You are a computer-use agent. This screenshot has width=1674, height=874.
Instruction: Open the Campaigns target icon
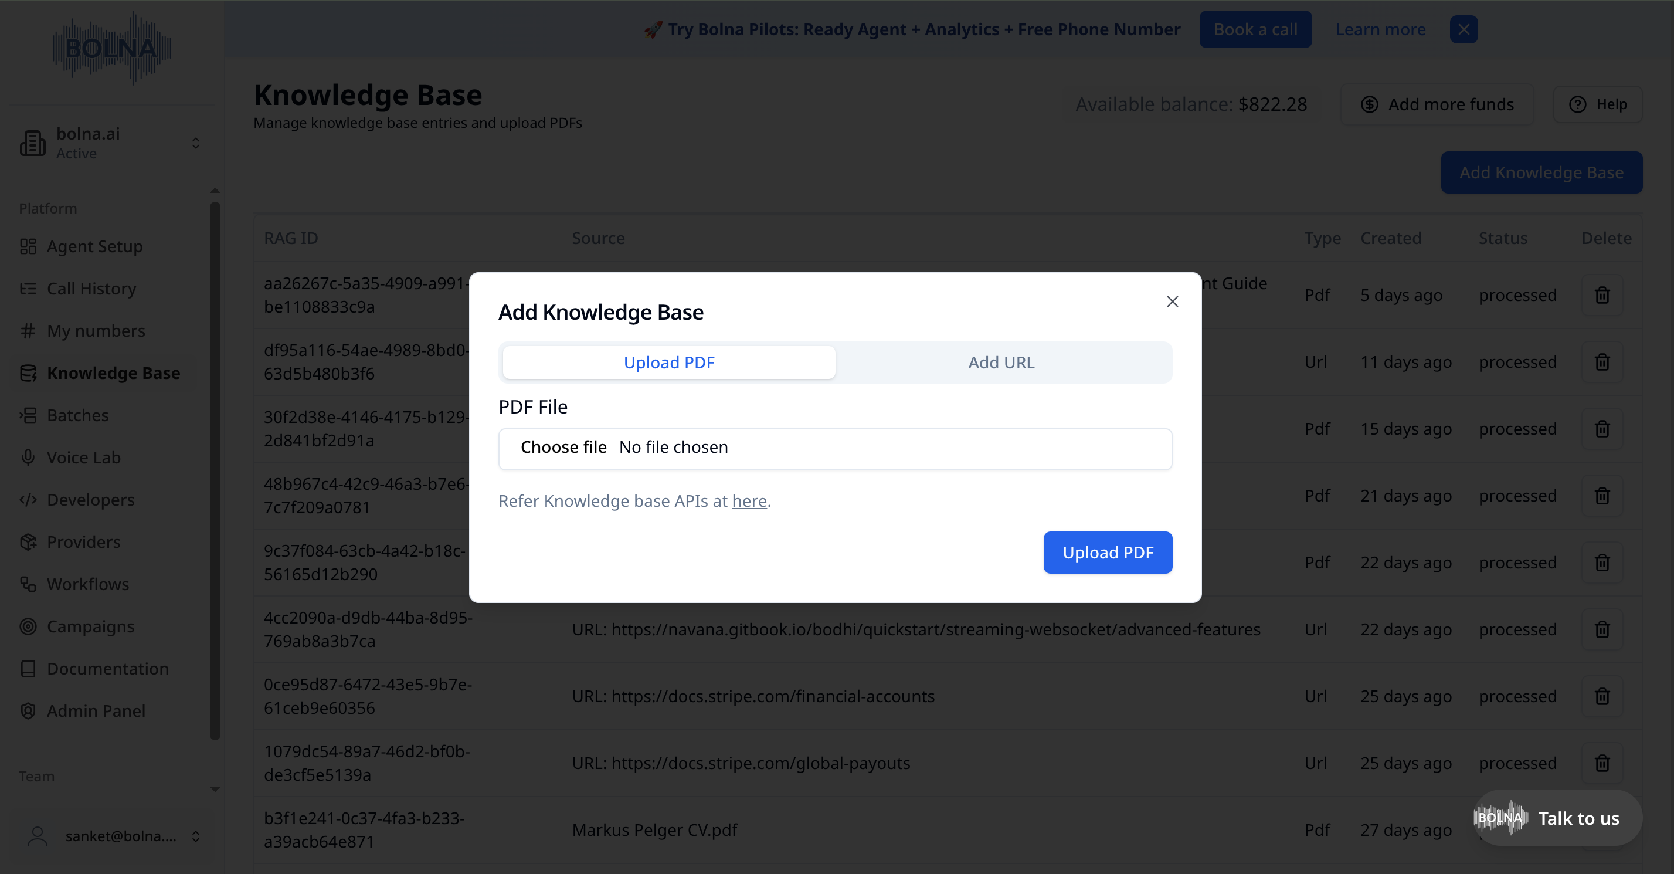click(29, 626)
